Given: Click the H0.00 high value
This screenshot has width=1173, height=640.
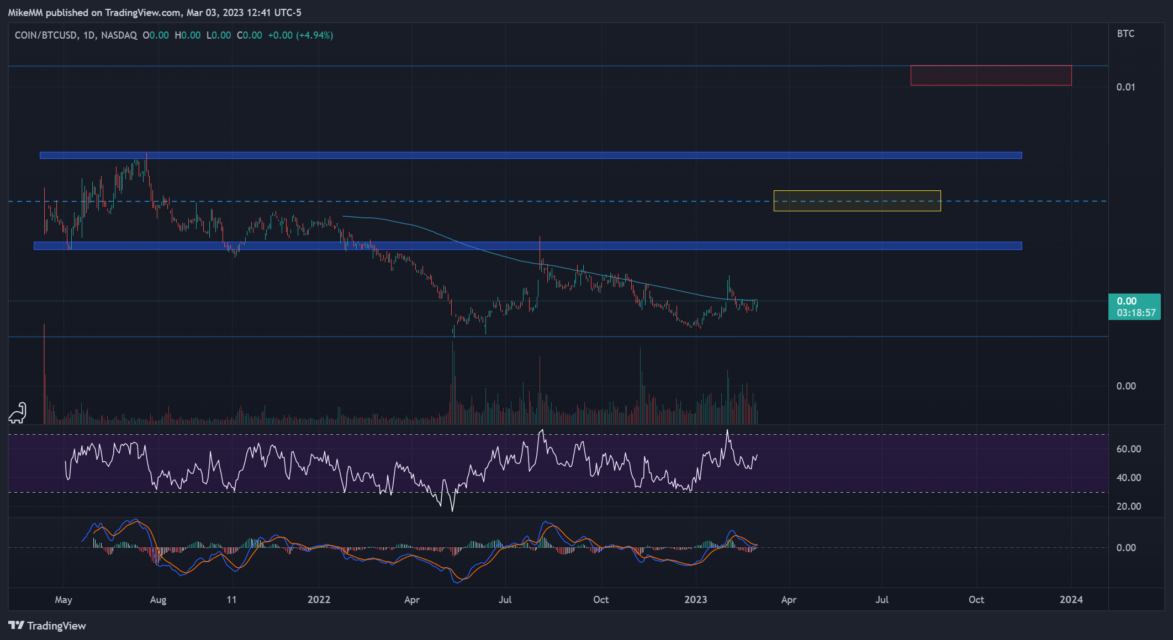Looking at the screenshot, I should (x=188, y=35).
